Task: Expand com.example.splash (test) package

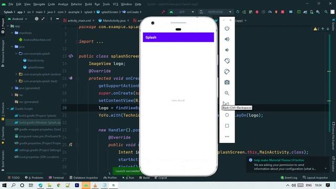Action: (x=16, y=81)
